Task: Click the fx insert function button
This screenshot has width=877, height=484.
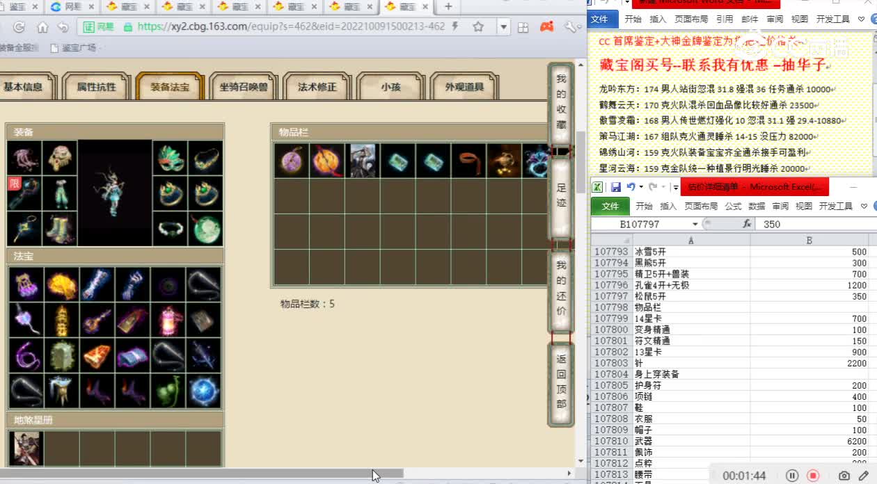Action: [x=748, y=224]
